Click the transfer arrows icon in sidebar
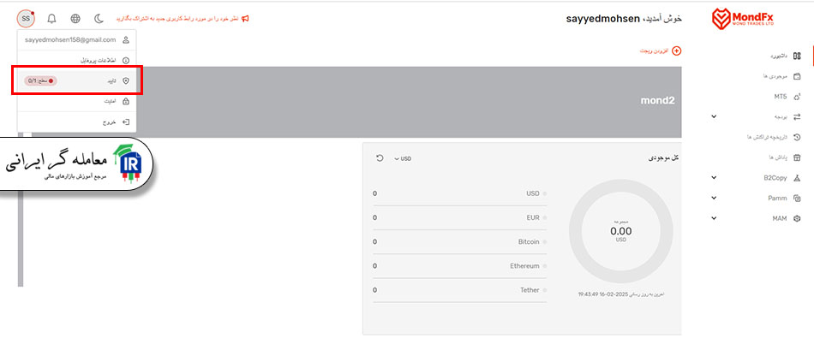This screenshot has height=338, width=814. (798, 117)
